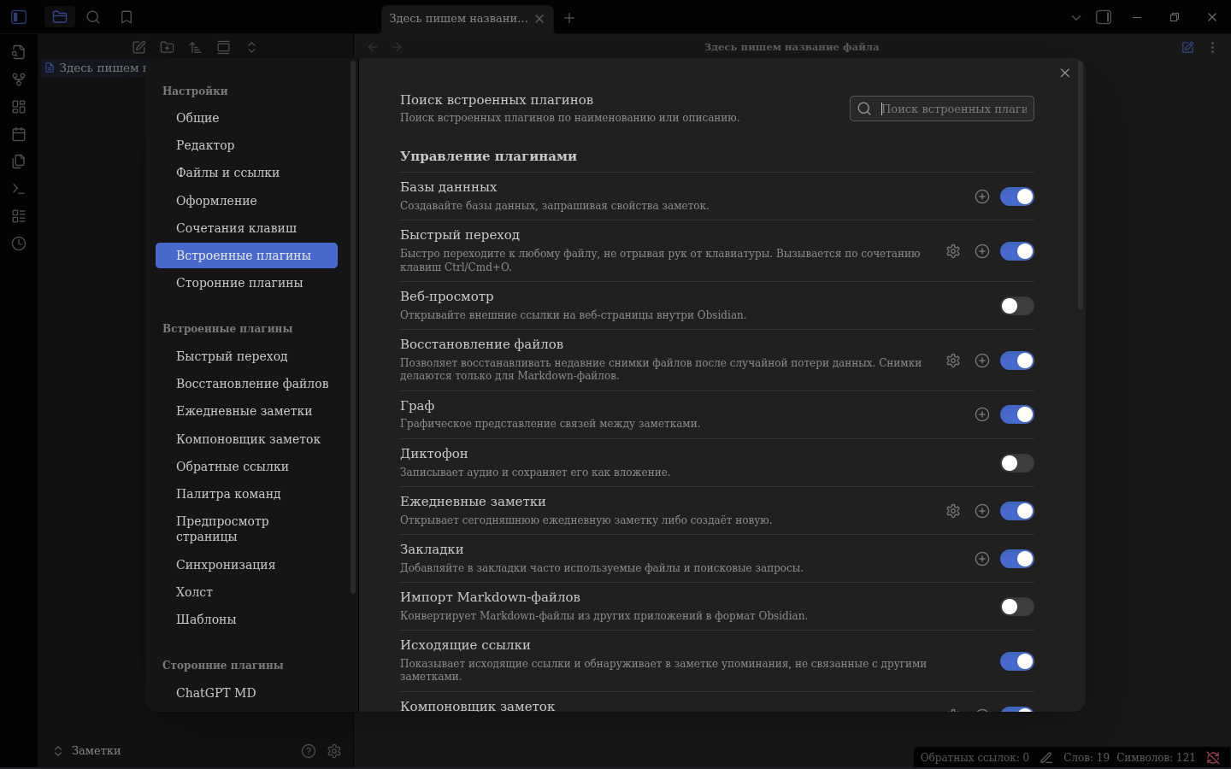
Task: Open the Заметки vault switcher
Action: click(x=87, y=751)
